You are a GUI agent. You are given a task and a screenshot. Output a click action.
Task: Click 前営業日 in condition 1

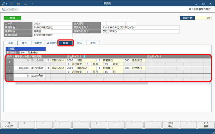113,60
